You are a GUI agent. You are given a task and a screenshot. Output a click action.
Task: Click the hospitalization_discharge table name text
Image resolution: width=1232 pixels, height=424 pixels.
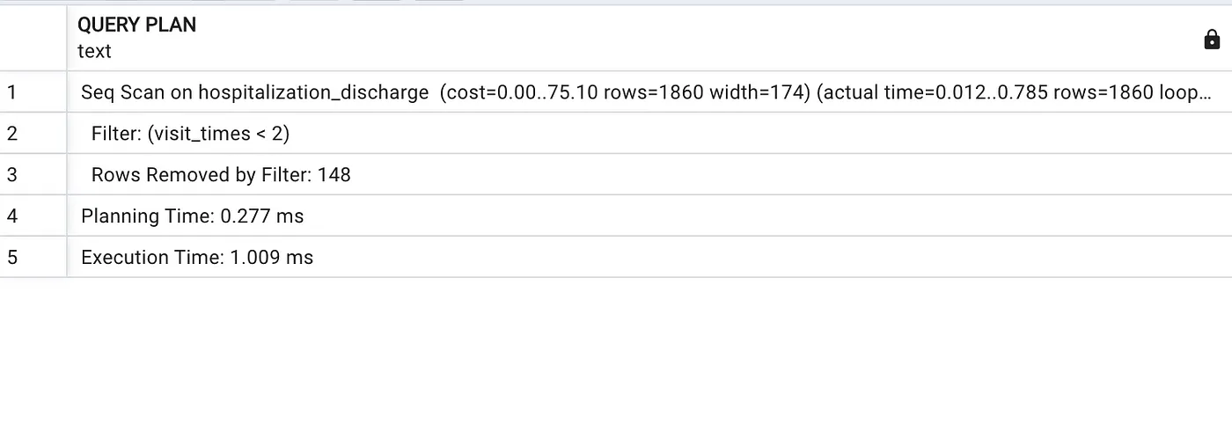tap(313, 92)
